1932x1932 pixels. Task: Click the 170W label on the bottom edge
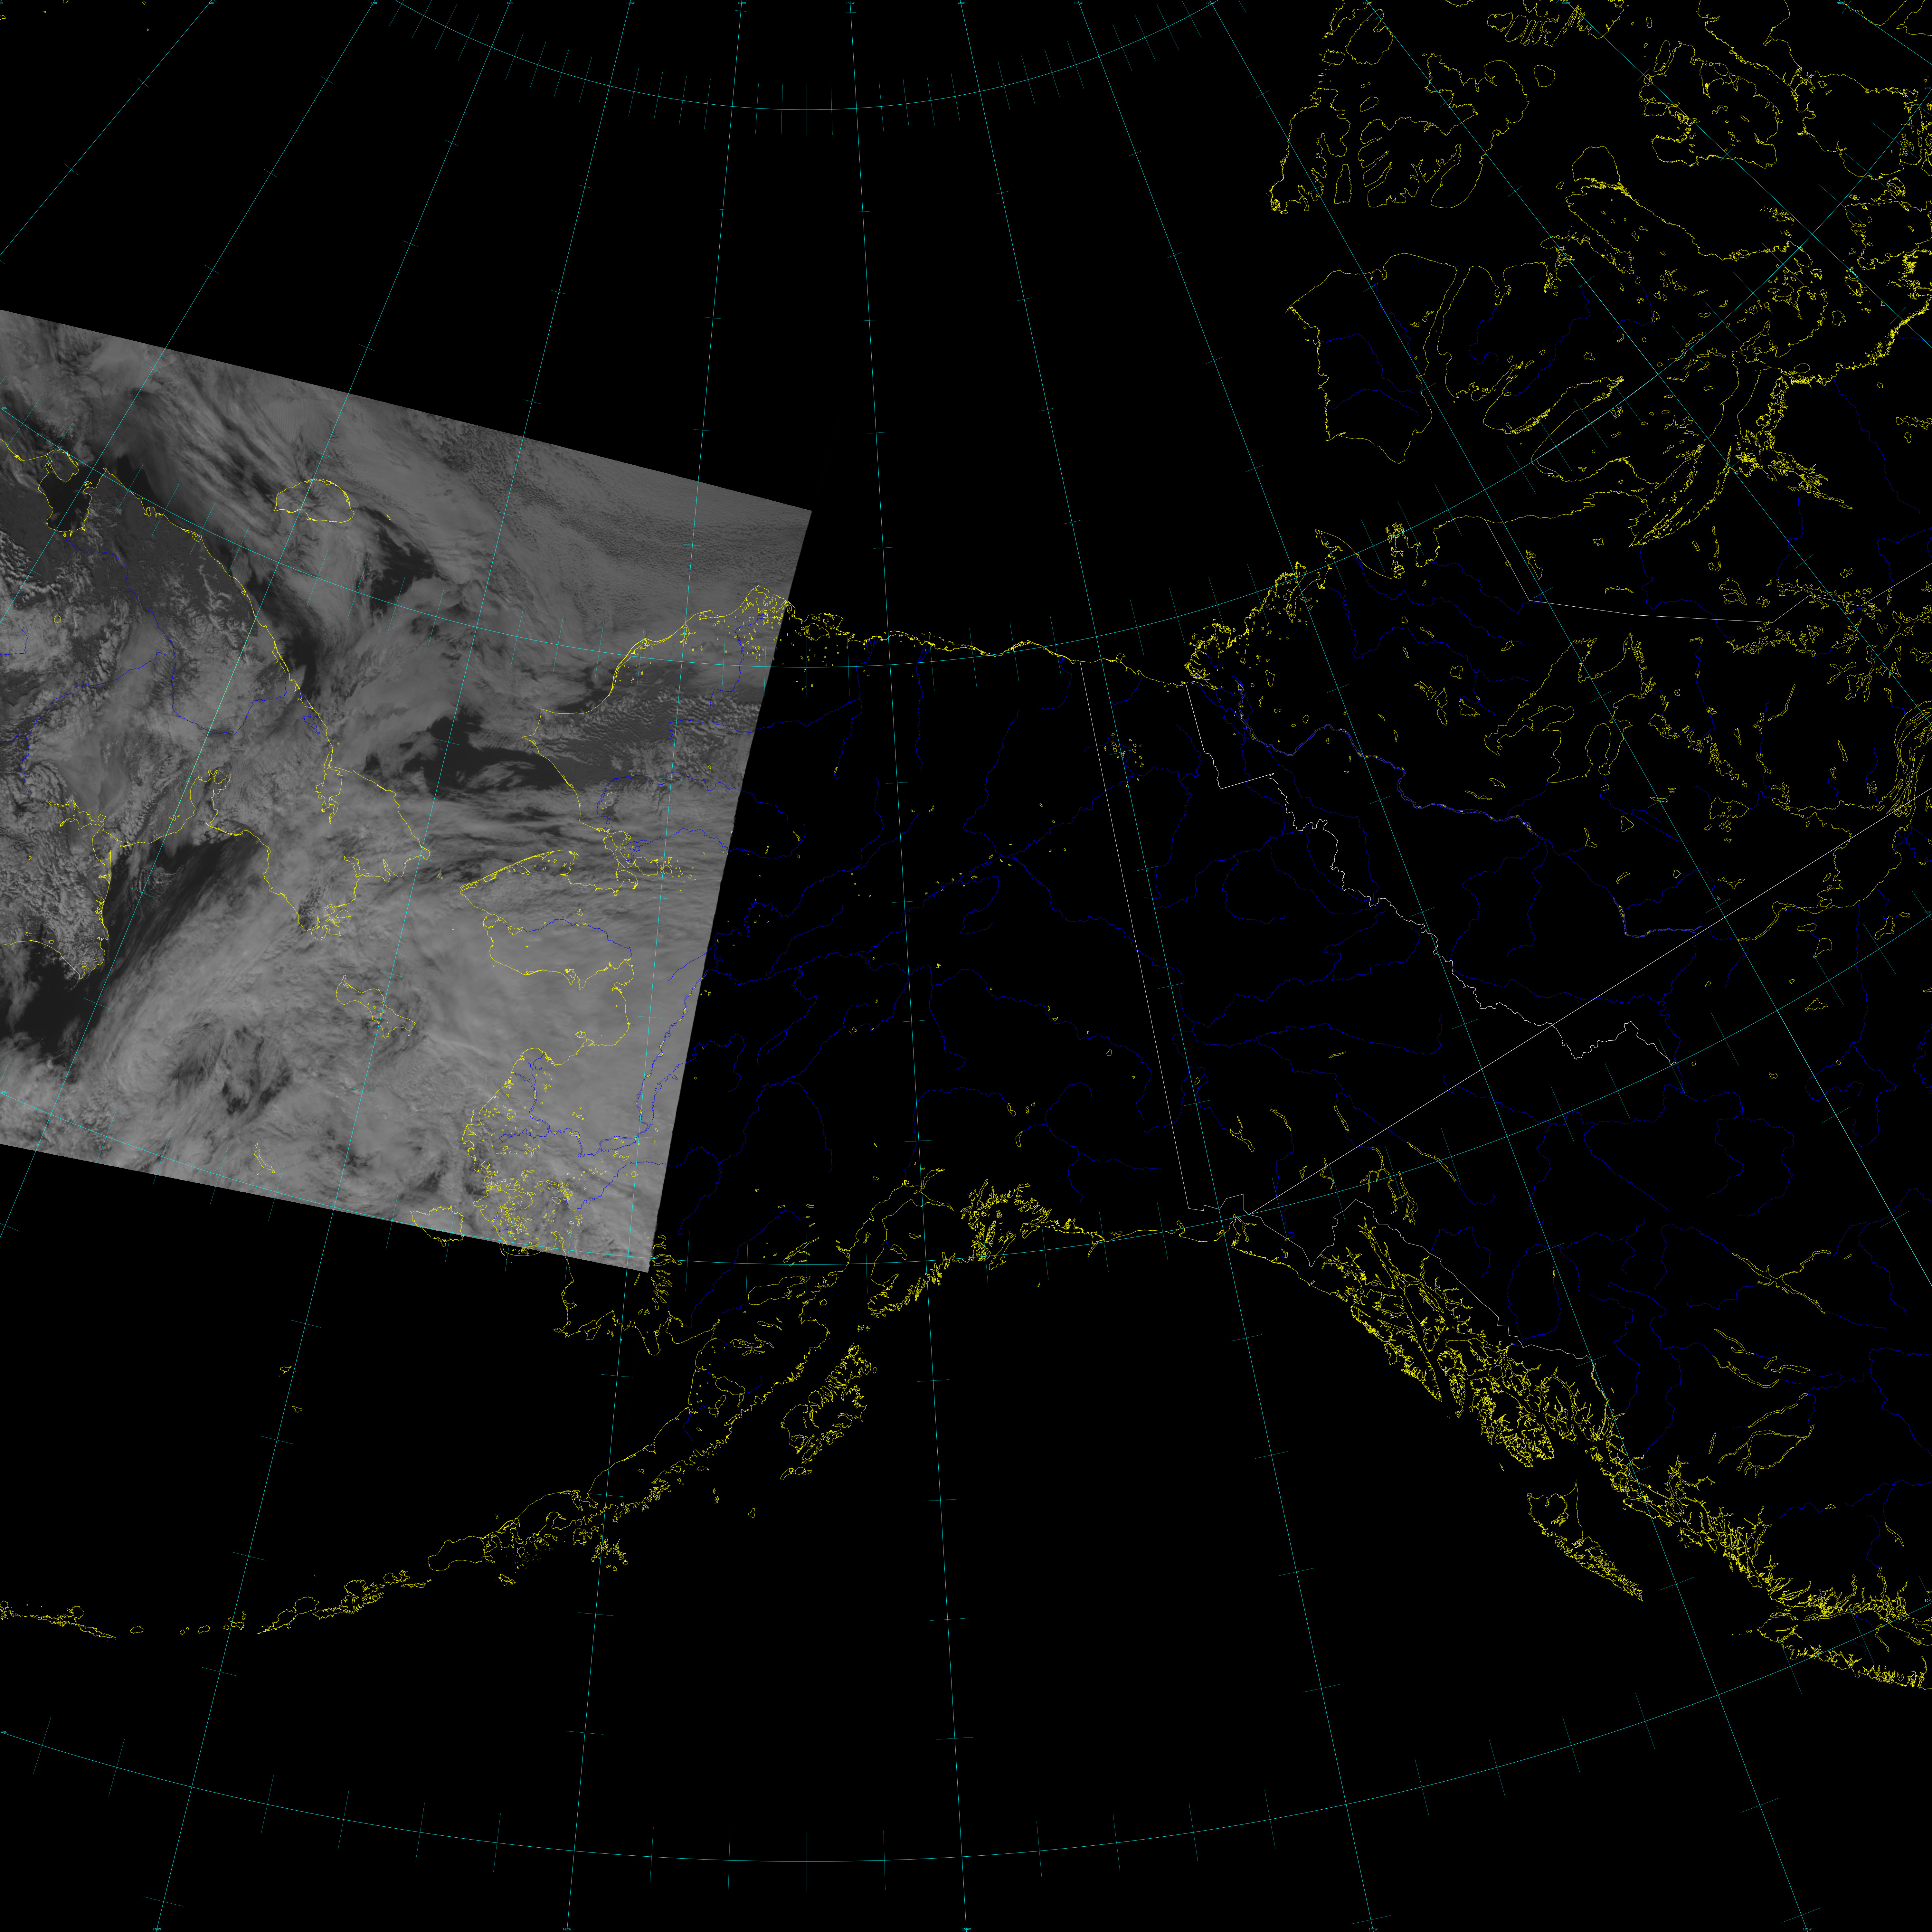[157, 1929]
